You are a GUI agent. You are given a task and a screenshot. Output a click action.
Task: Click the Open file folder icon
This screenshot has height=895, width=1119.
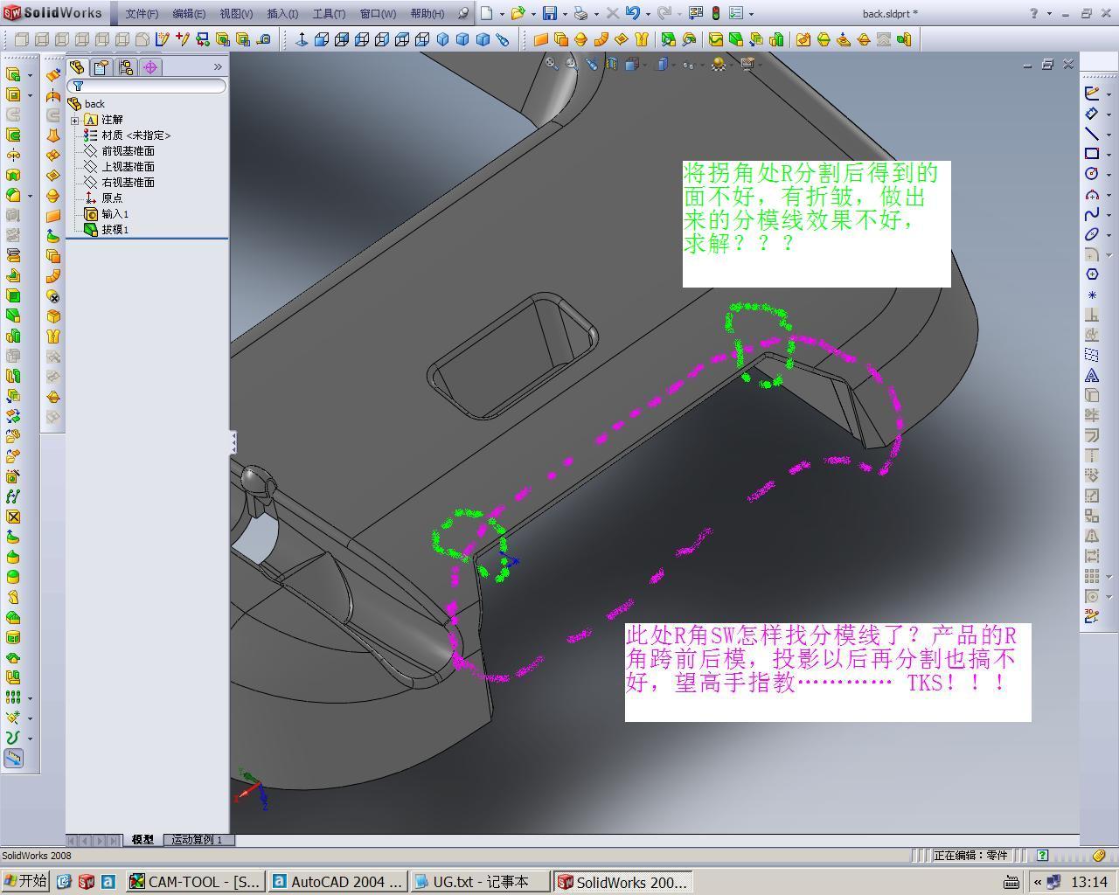518,13
